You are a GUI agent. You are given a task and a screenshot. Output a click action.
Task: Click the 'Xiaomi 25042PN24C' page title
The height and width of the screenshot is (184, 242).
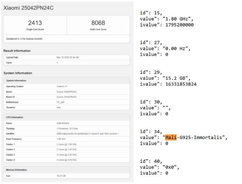click(x=28, y=8)
